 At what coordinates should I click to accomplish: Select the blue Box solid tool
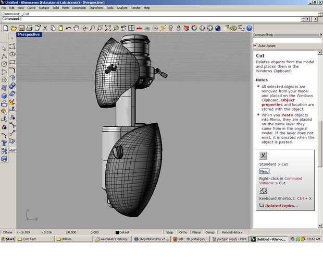tap(4, 96)
